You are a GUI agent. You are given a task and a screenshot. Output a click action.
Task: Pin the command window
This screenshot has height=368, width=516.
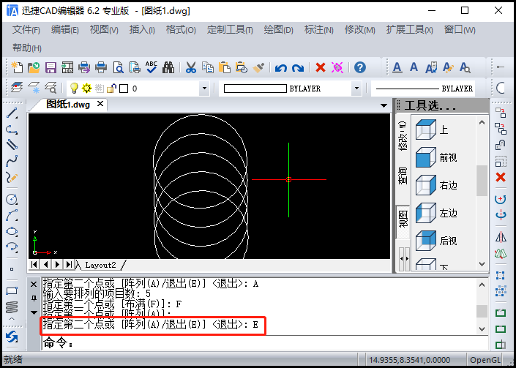34,298
